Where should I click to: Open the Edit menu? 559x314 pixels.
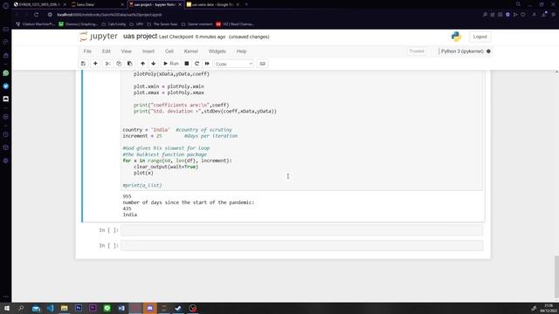pyautogui.click(x=107, y=51)
